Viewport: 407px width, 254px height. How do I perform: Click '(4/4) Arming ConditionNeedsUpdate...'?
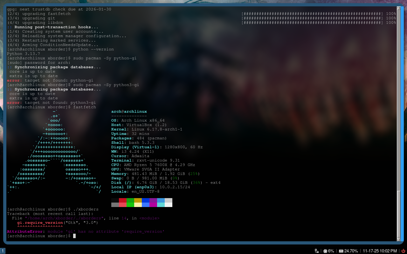pos(53,45)
